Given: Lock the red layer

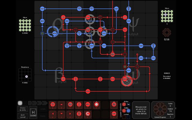Looking at the screenshot, I should tap(124, 117).
